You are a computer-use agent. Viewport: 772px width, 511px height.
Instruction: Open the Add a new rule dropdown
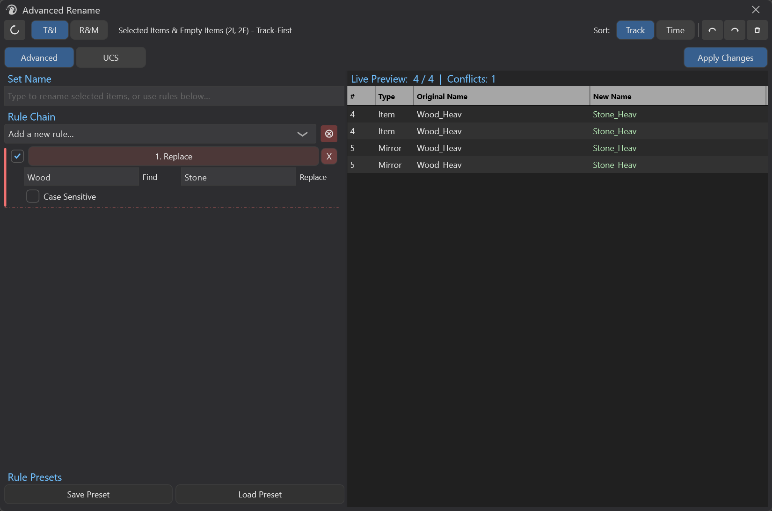[160, 134]
